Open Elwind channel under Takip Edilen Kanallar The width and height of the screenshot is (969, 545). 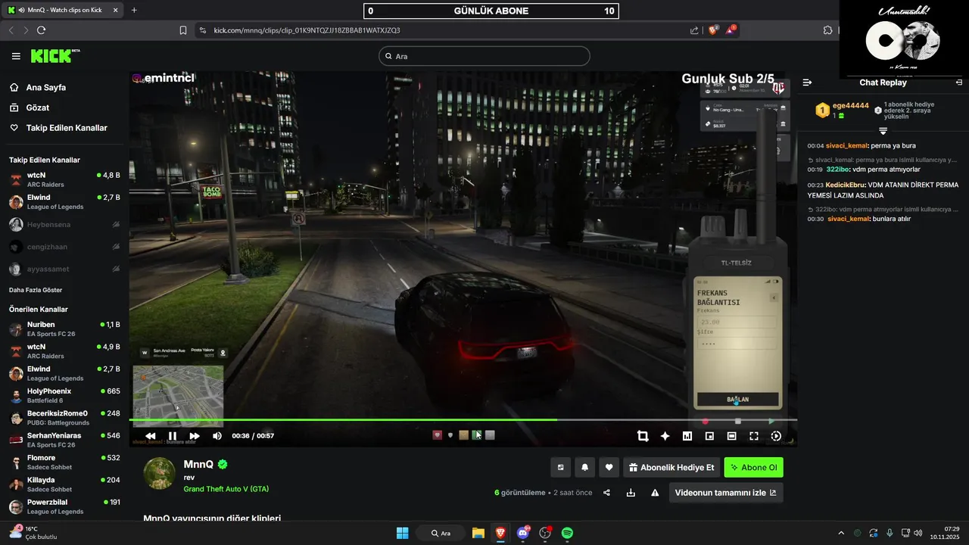coord(64,202)
